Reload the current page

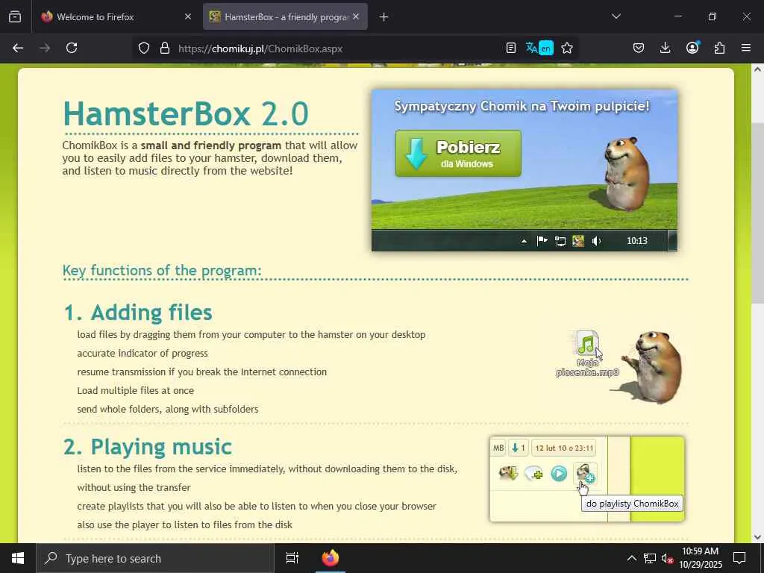coord(72,48)
